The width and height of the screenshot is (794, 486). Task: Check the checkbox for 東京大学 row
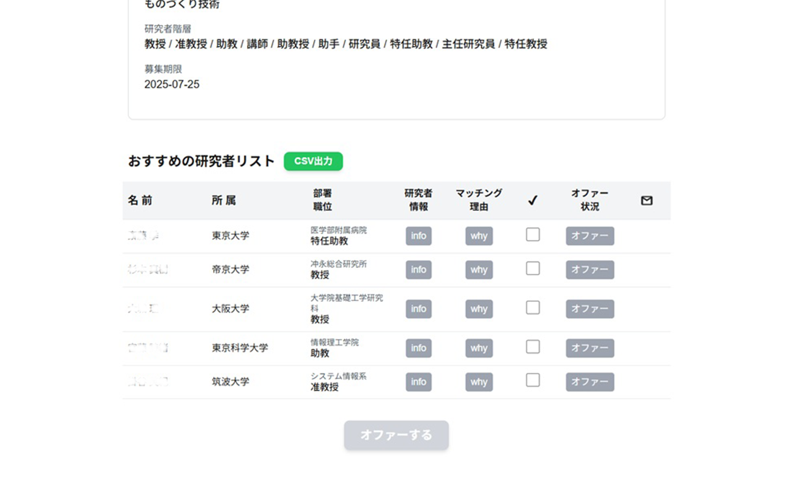click(x=532, y=235)
